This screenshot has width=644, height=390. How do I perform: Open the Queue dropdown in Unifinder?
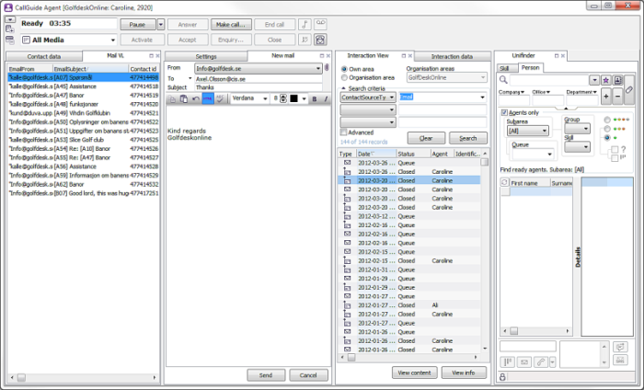(549, 154)
